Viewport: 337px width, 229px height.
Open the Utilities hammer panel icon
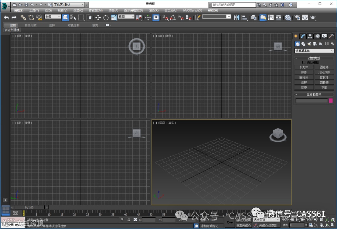(331, 36)
